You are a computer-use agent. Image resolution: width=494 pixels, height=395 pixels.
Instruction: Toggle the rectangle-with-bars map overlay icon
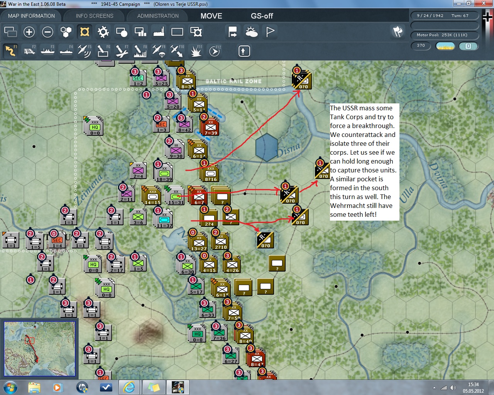[x=140, y=32]
